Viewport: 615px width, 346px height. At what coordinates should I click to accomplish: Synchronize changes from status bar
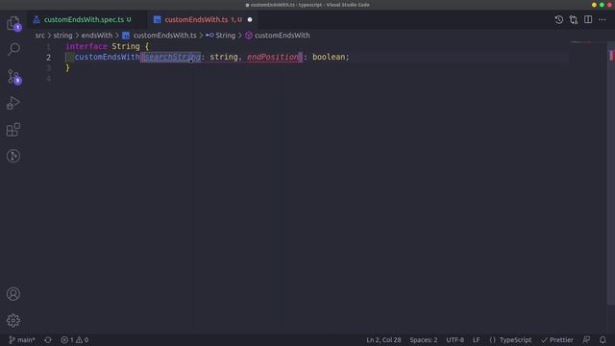pos(48,339)
